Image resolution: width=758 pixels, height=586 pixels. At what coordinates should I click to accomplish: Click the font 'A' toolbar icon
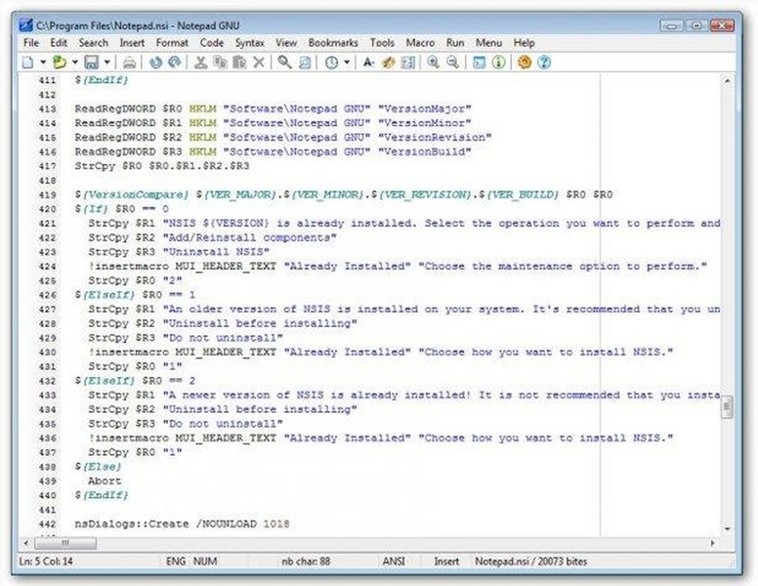click(x=368, y=63)
